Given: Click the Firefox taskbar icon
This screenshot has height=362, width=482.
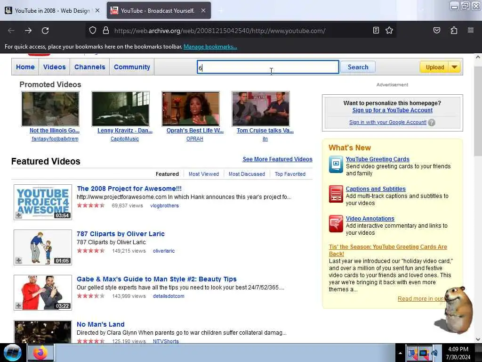Looking at the screenshot, I should coord(40,353).
